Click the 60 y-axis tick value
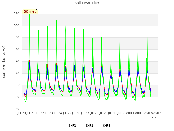 tap(17, 49)
